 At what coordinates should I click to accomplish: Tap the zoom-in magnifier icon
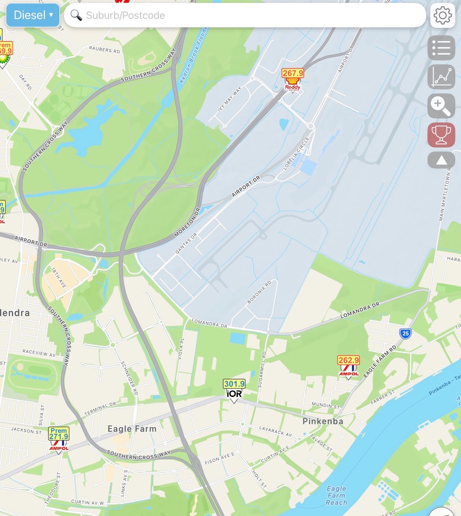pos(441,106)
